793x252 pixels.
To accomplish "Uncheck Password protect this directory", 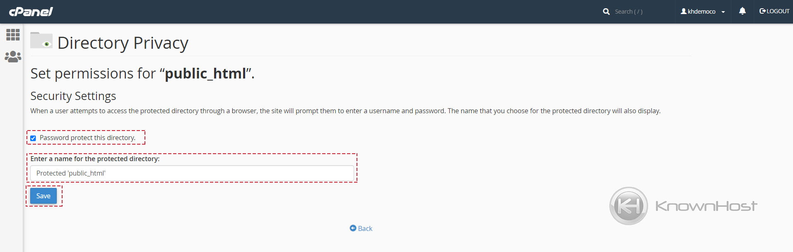I will (33, 138).
